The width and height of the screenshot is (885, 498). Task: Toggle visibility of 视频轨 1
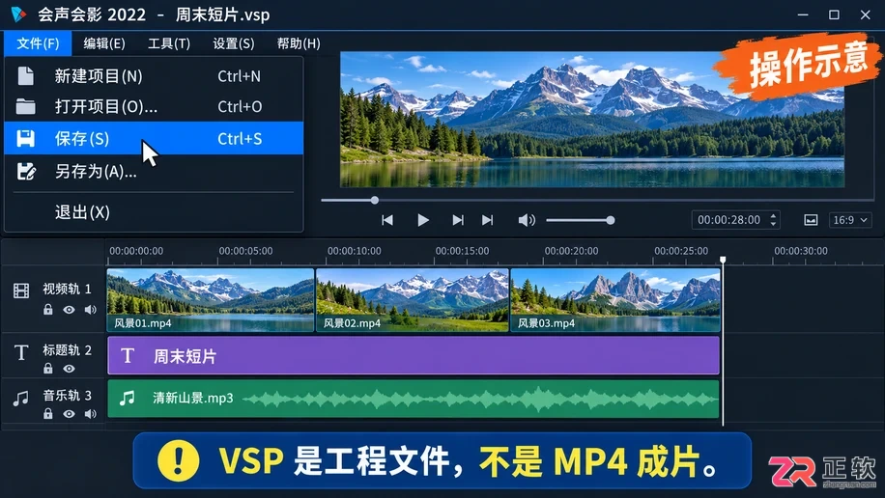[x=69, y=310]
